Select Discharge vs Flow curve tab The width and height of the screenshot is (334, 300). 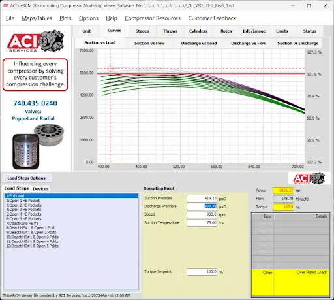coord(249,43)
